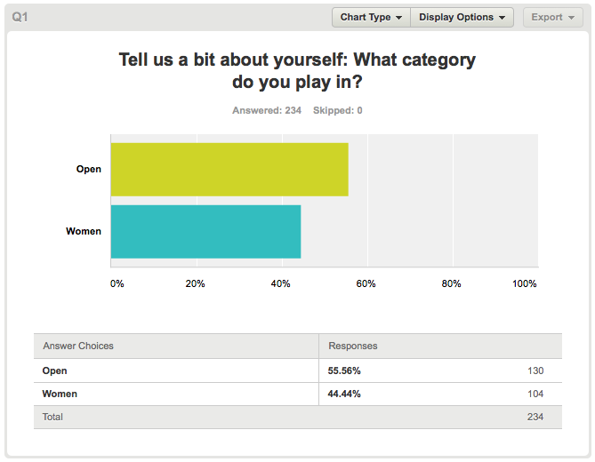Click the Q1 question label
Screen dimensions: 595x462
20,17
